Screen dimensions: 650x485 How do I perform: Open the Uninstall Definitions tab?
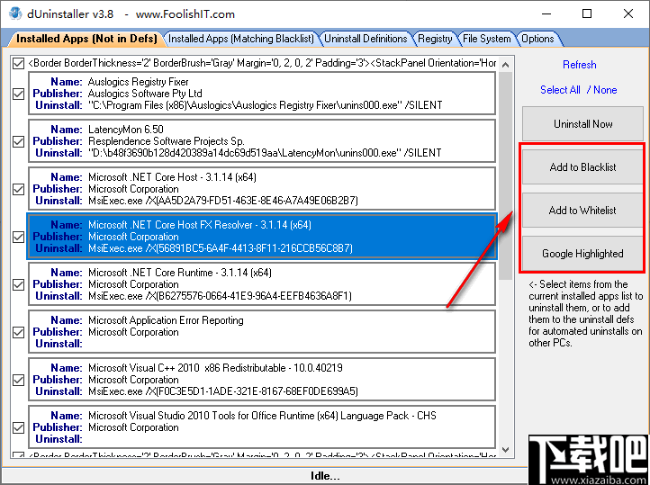366,39
